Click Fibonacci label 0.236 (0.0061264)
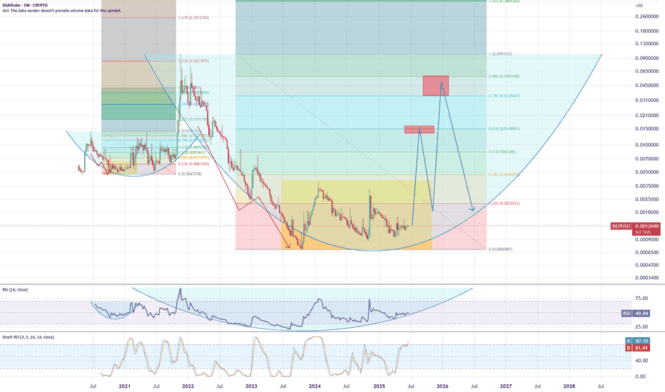The width and height of the screenshot is (665, 392). 193,164
